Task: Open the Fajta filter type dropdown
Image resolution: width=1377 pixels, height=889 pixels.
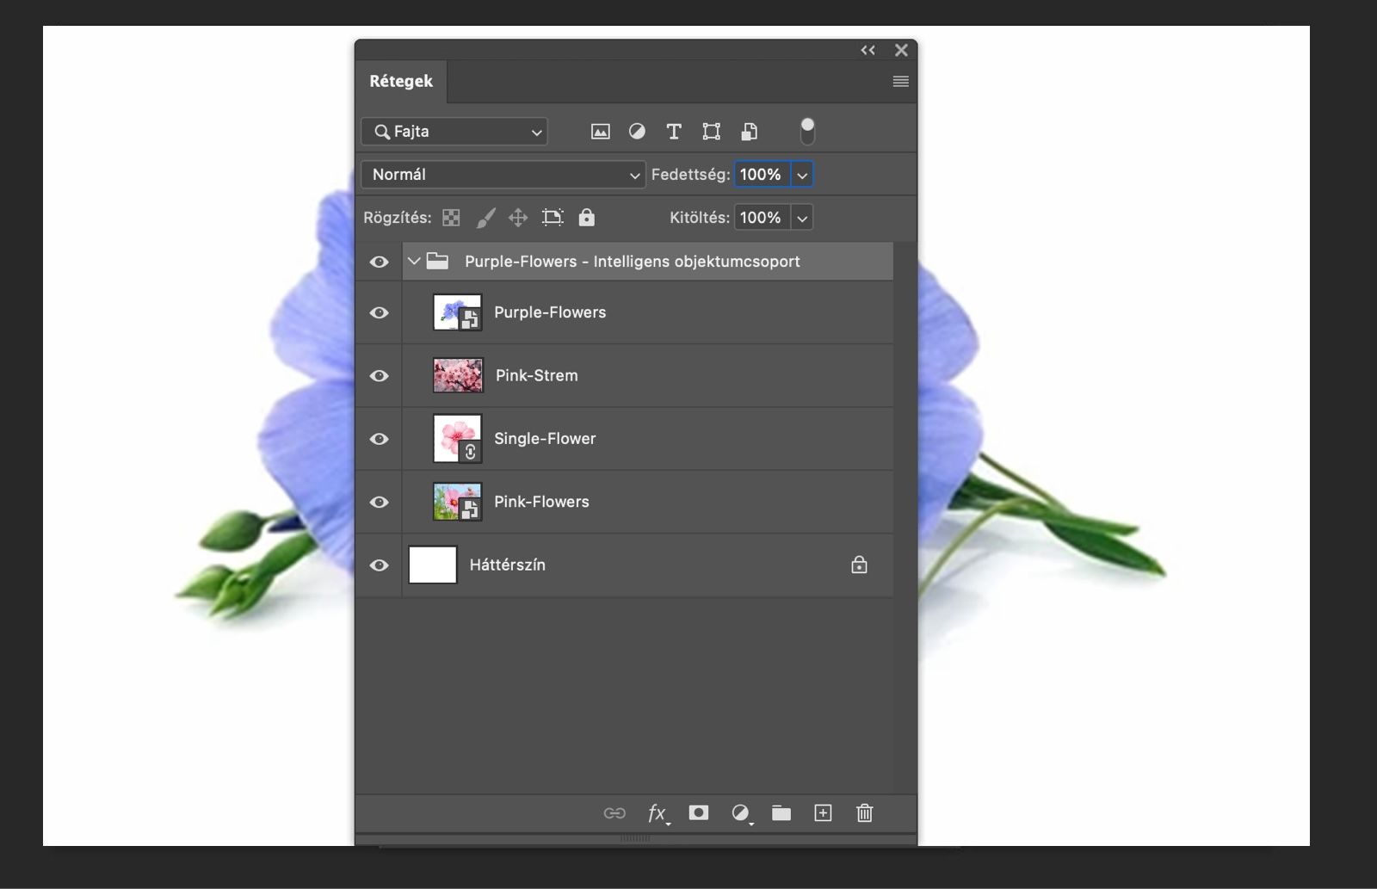Action: click(x=454, y=132)
